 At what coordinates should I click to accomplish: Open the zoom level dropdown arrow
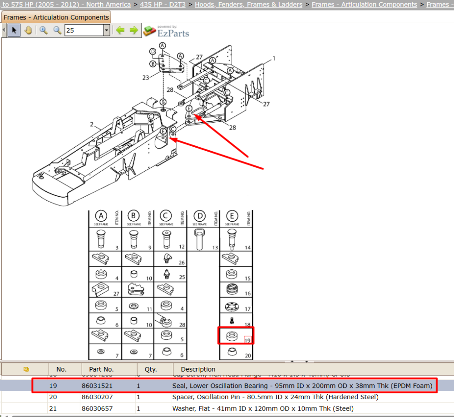coord(107,30)
